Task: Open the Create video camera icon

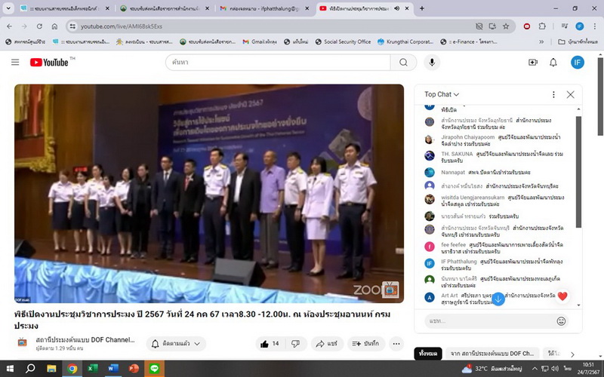Action: pos(533,63)
